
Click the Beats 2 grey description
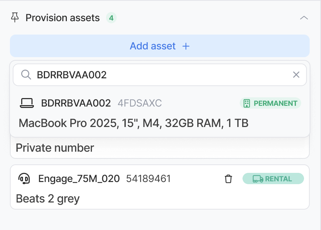48,199
